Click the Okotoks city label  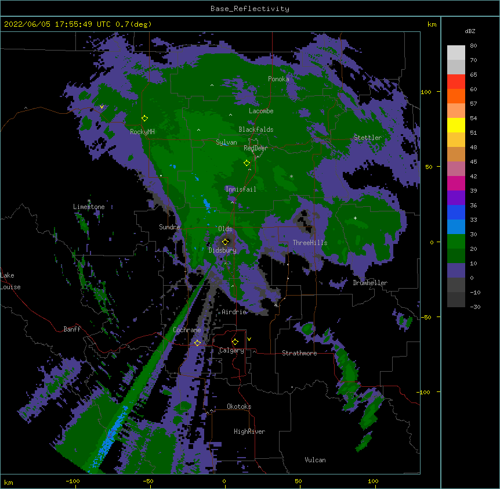tap(239, 407)
